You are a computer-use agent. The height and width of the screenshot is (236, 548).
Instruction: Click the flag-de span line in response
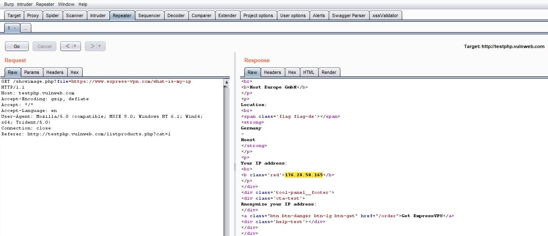pyautogui.click(x=290, y=117)
